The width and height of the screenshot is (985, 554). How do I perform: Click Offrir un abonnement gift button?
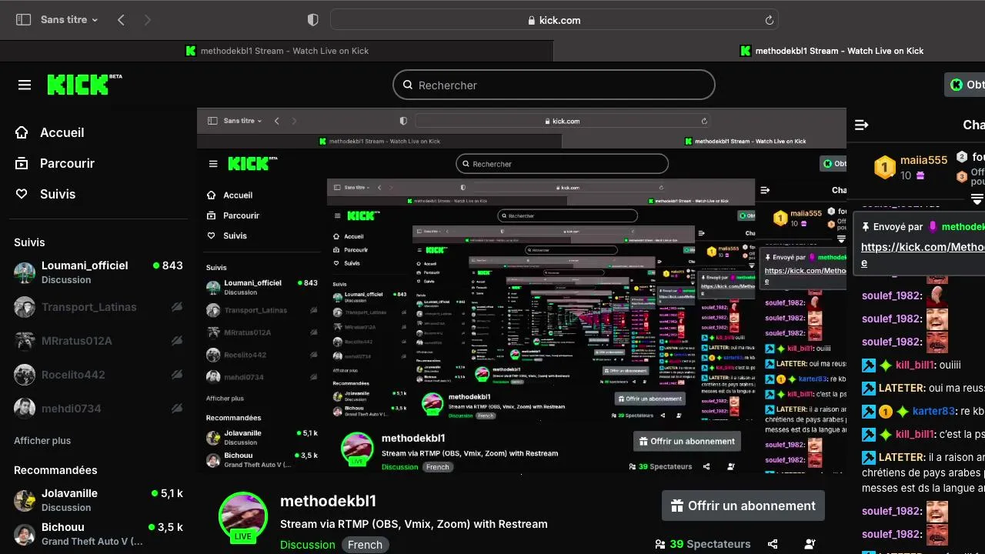(743, 506)
